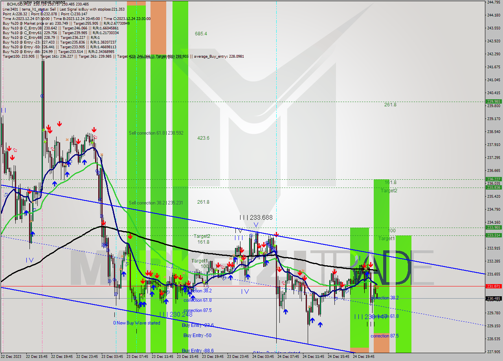Click the 'average_Buy_entry: 228.0981' text
The width and height of the screenshot is (503, 361).
tap(218, 56)
